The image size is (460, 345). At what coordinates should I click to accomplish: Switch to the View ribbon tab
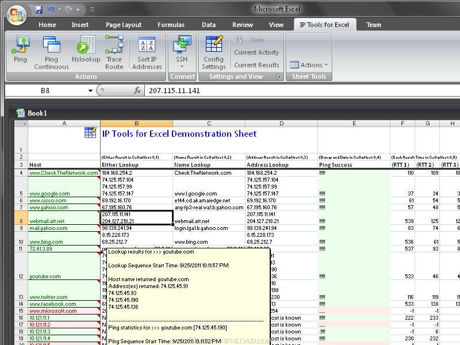[276, 25]
